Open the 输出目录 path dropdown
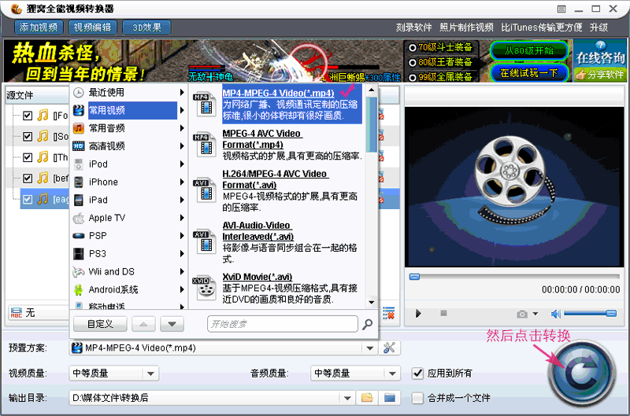Screen dimensions: 630x416 (x=347, y=398)
